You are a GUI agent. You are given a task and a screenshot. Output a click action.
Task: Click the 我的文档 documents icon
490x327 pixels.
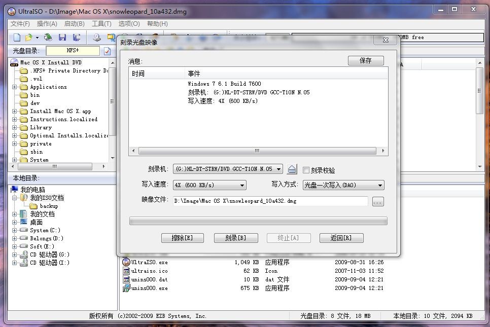23,214
